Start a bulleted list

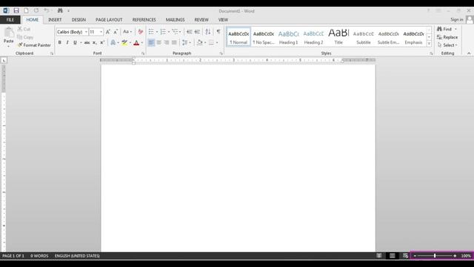coord(151,32)
